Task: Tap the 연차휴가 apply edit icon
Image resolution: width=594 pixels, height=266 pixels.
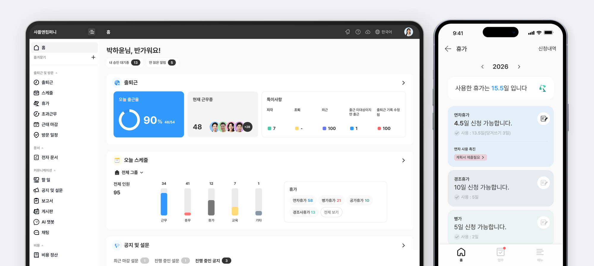Action: point(544,119)
